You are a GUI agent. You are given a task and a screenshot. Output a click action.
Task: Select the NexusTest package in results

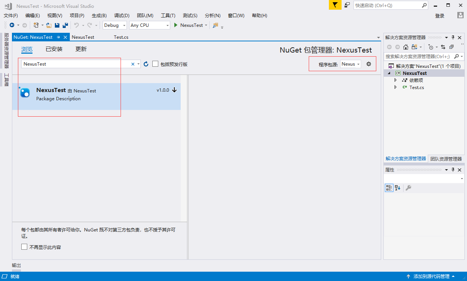click(96, 96)
